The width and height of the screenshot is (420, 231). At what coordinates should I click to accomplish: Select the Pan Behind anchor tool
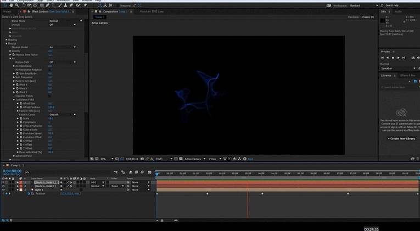point(35,5)
